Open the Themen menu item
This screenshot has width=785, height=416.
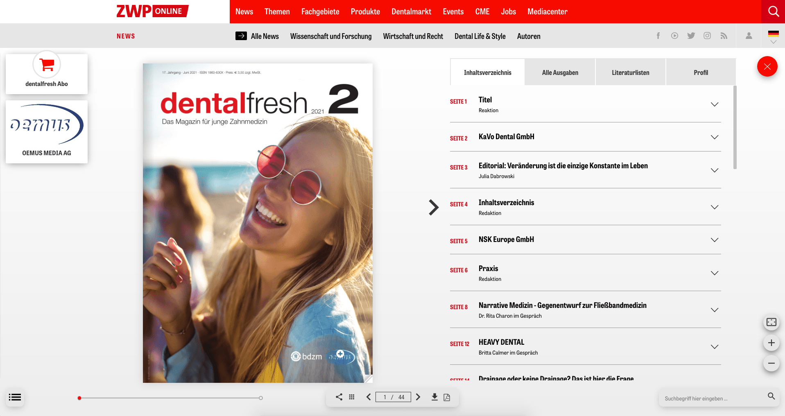pyautogui.click(x=277, y=11)
